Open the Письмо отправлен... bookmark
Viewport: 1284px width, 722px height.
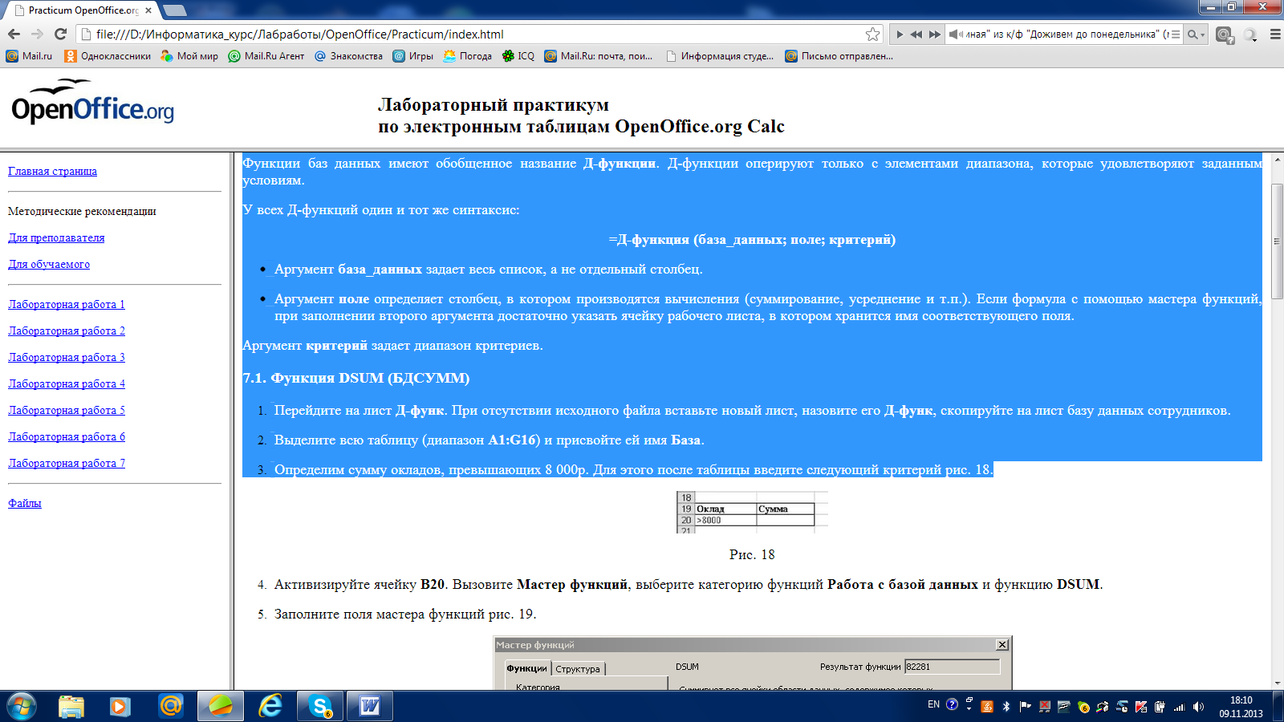coord(839,56)
